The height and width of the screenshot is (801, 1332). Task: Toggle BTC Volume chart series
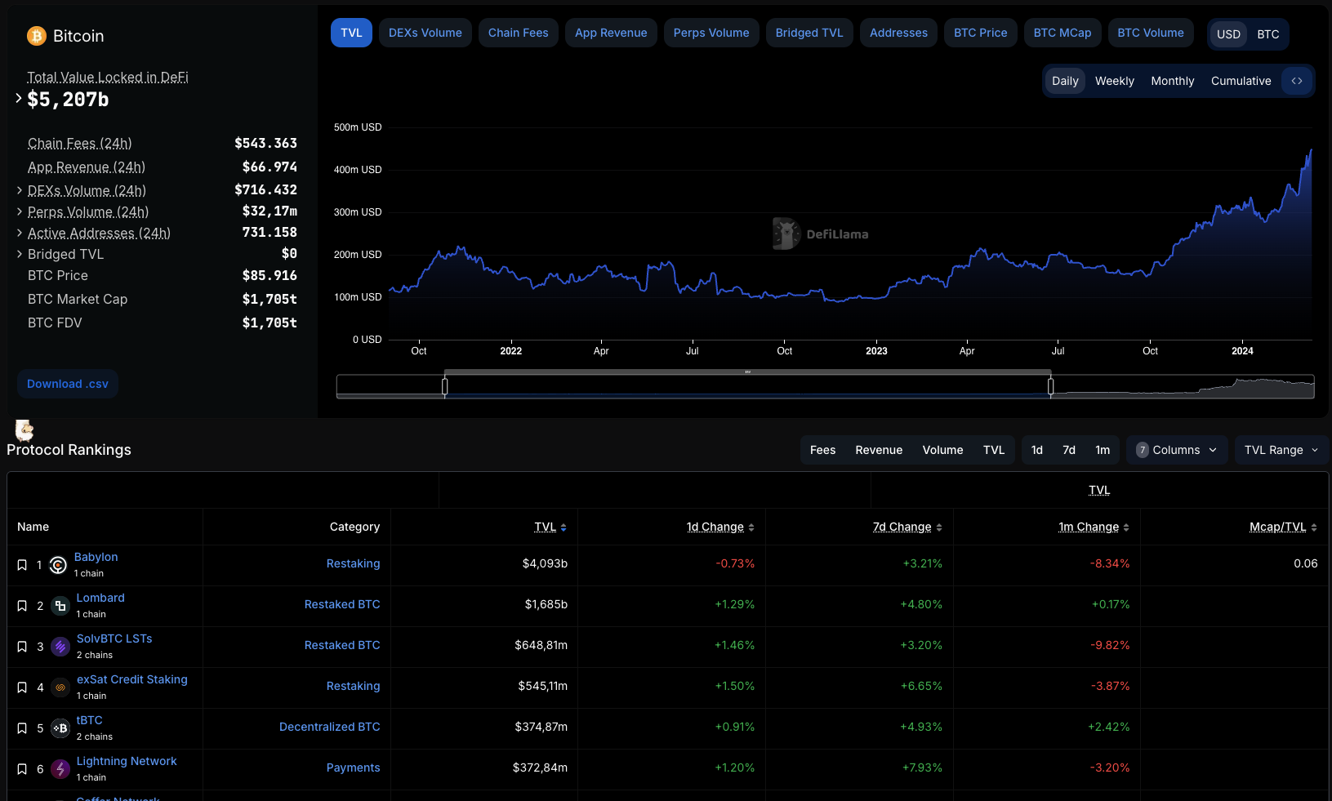(1151, 33)
